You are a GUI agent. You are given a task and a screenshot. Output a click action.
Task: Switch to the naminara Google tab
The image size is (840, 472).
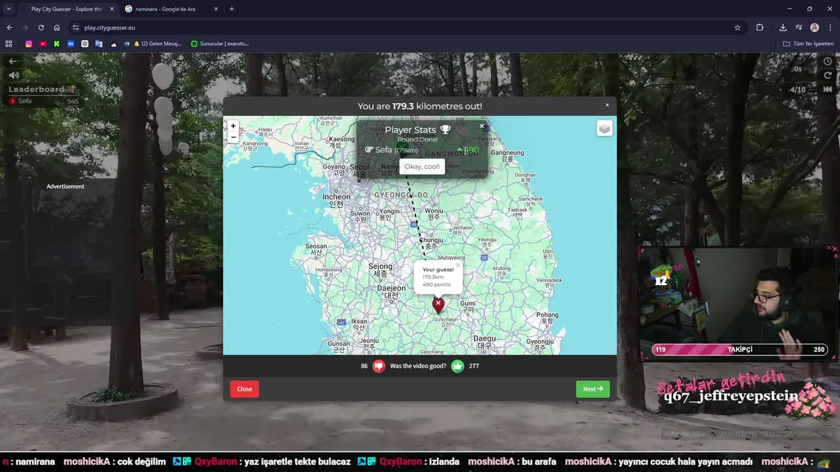coord(172,9)
